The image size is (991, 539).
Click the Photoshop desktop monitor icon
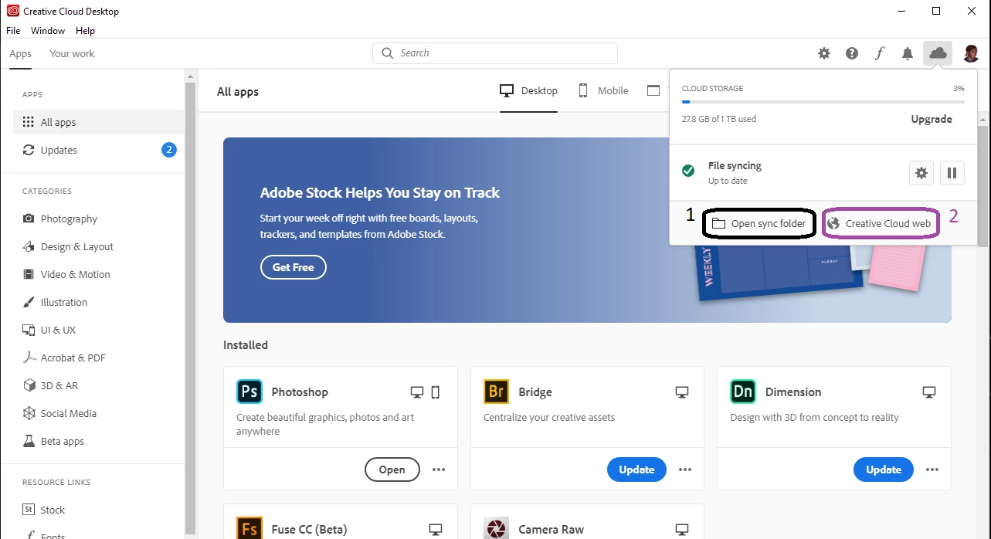point(417,392)
